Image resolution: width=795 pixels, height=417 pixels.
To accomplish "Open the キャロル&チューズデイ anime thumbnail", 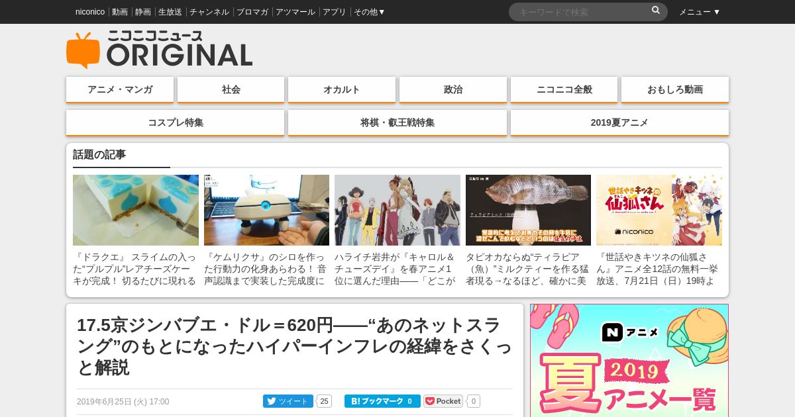I will 397,210.
